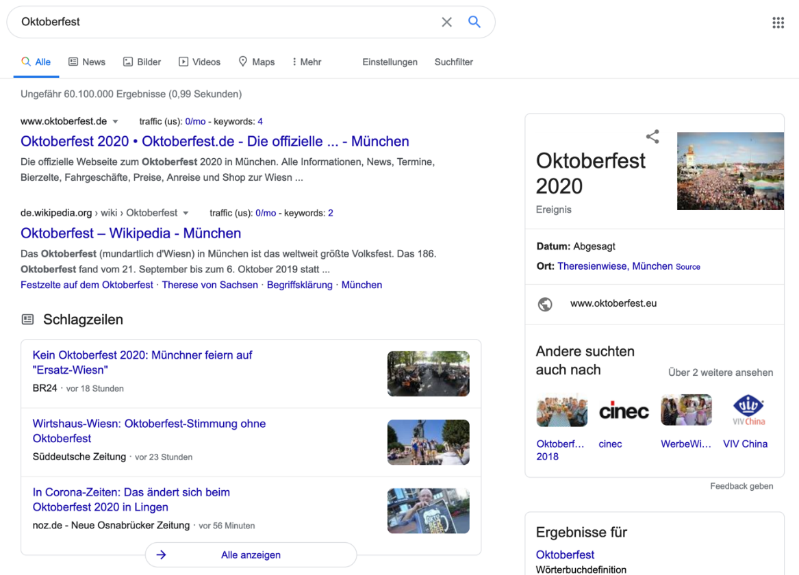Open Festzelte auf dem Oktoberfest sitelink
The image size is (799, 575).
click(x=87, y=285)
